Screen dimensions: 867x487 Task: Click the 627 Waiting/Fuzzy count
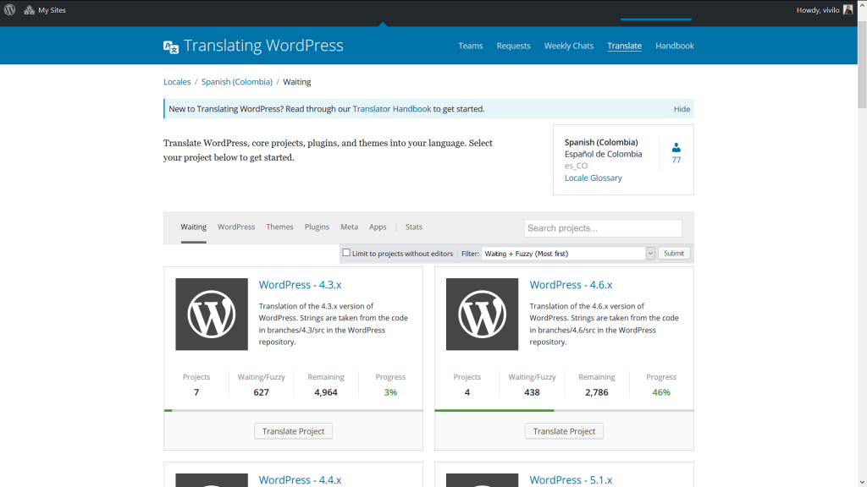[261, 392]
